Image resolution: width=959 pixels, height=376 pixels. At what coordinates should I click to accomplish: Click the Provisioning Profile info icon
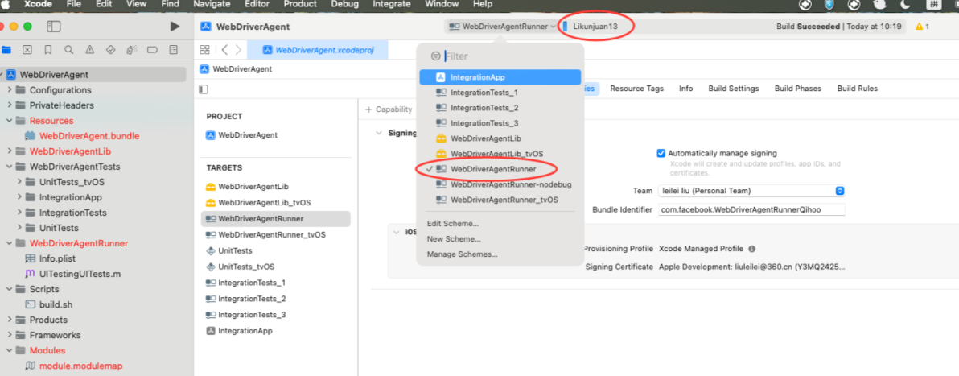pos(751,250)
